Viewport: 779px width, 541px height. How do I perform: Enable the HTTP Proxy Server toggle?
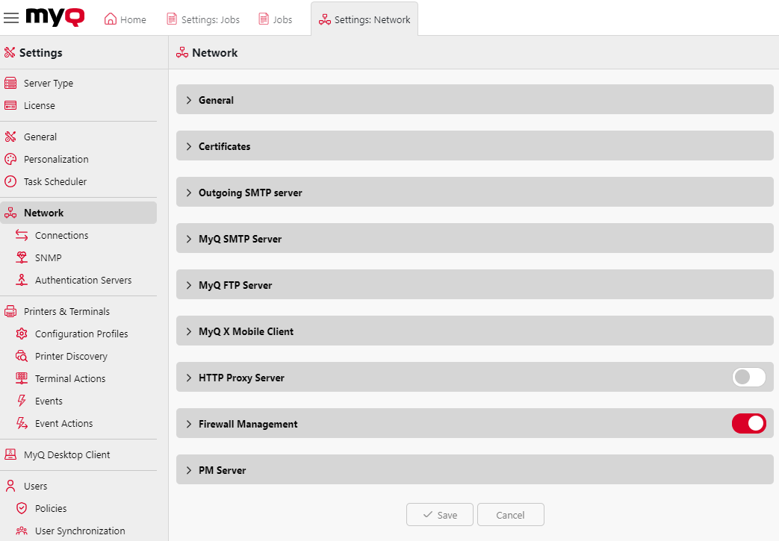[x=748, y=377]
